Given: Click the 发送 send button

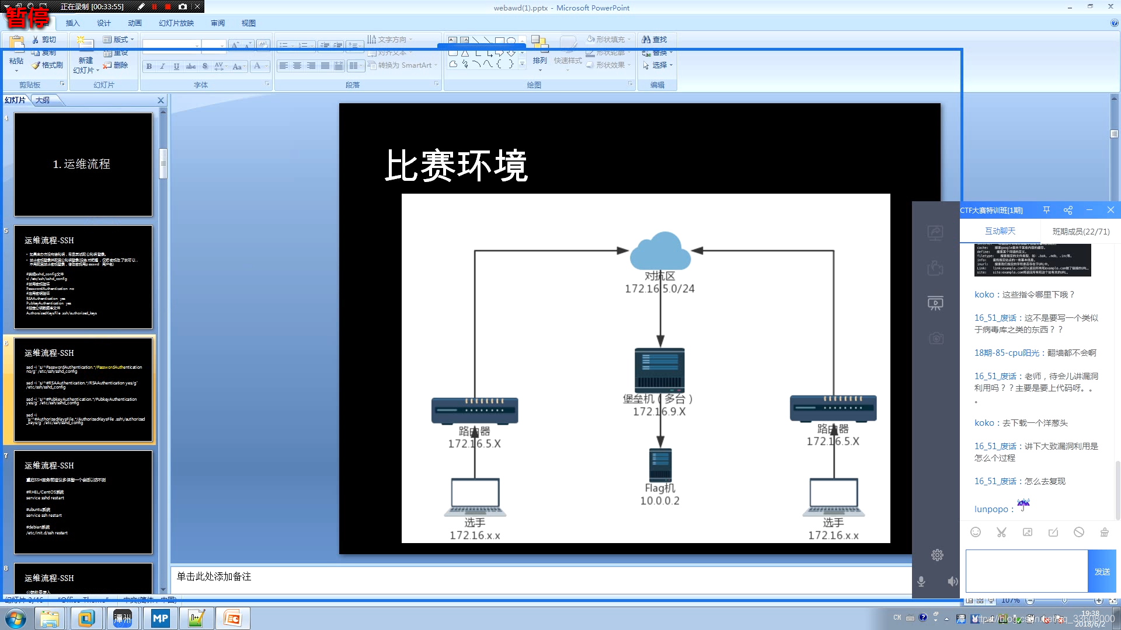Looking at the screenshot, I should (1102, 572).
